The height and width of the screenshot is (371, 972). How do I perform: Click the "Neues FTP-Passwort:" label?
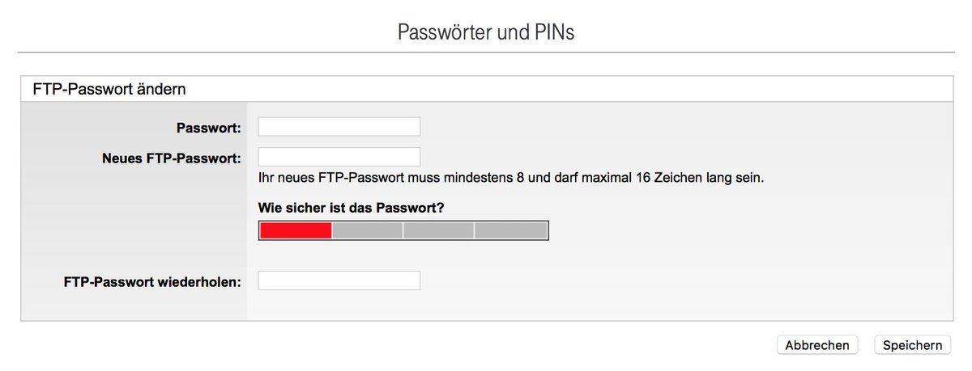pos(172,158)
